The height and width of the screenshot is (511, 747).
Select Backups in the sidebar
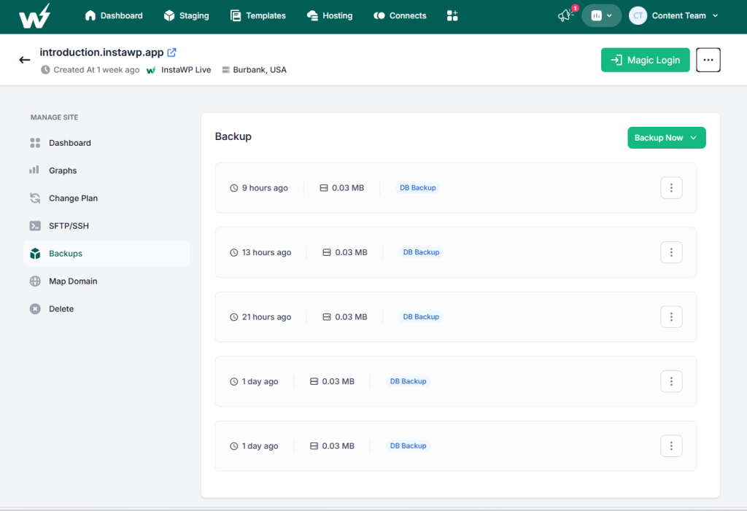107,254
